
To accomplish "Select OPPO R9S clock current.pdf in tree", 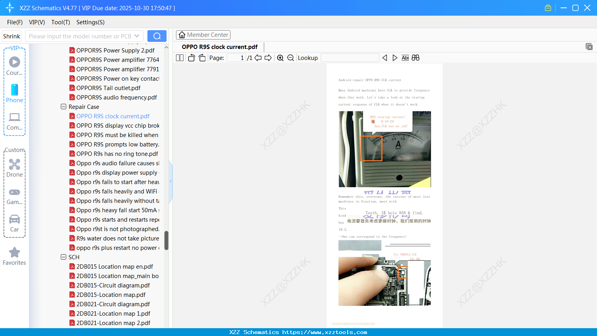I will tap(113, 116).
